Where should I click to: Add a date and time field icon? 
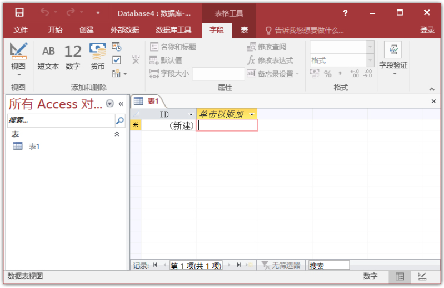(116, 47)
